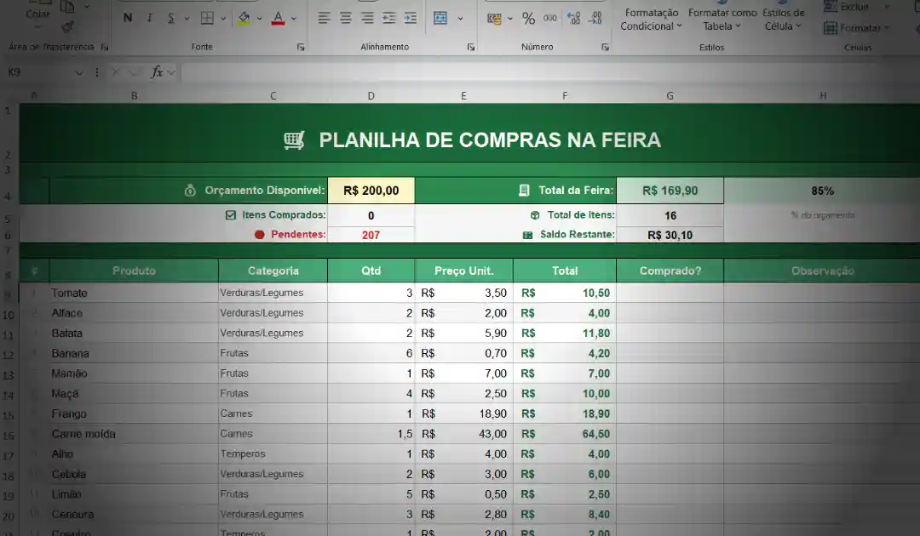Open Área de Transferência launcher
The width and height of the screenshot is (920, 536).
[105, 47]
